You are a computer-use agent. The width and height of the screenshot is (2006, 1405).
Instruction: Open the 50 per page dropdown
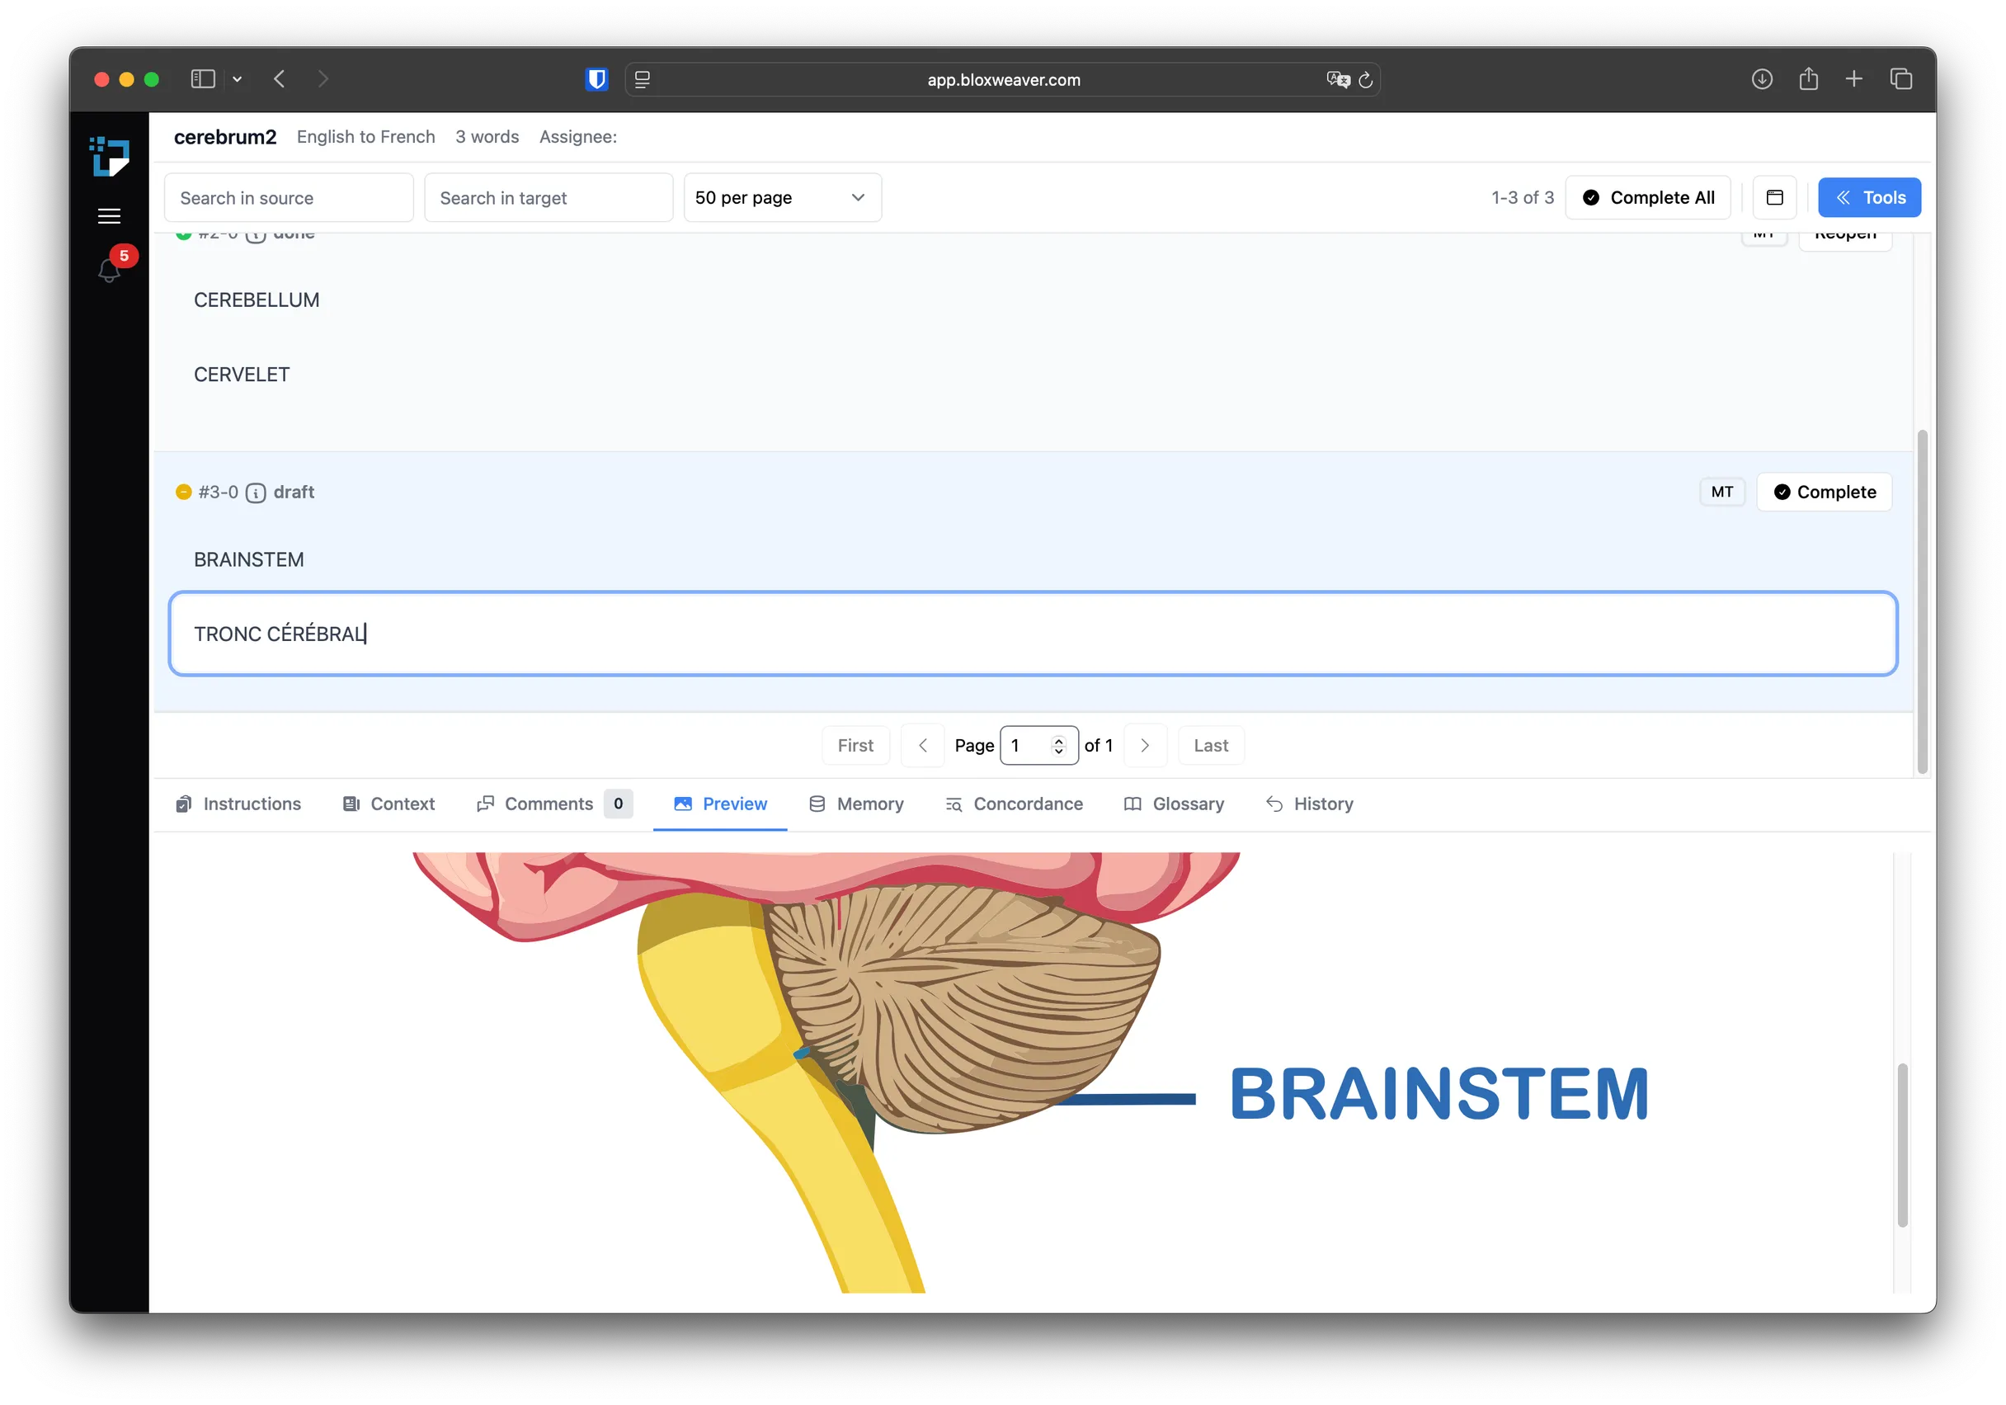781,197
